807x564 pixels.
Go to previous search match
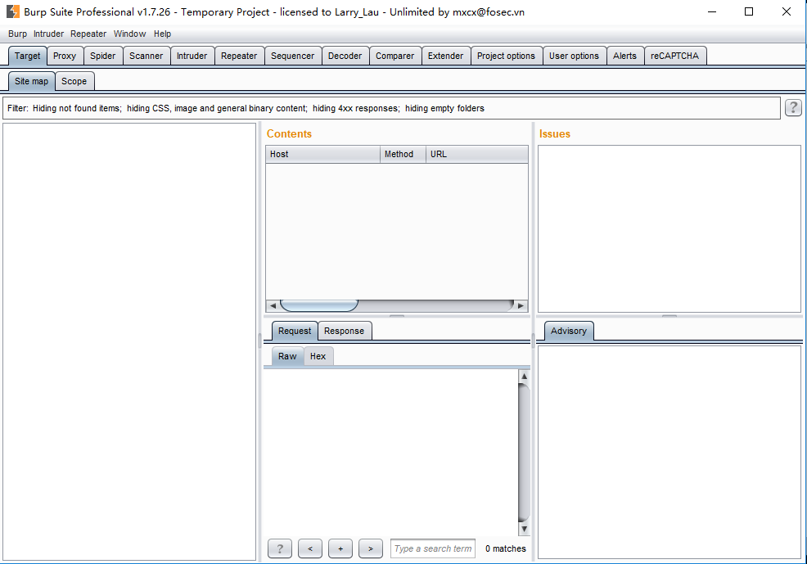coord(310,548)
